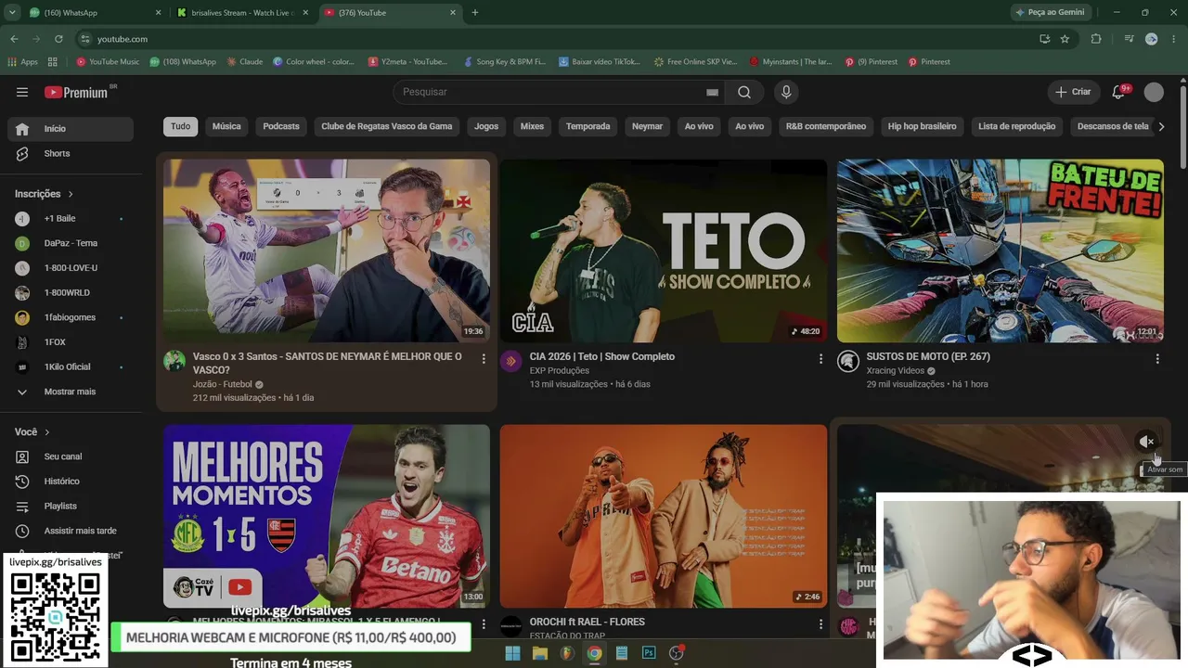The width and height of the screenshot is (1188, 668).
Task: Select the Podcasts filter chip
Action: tap(281, 126)
